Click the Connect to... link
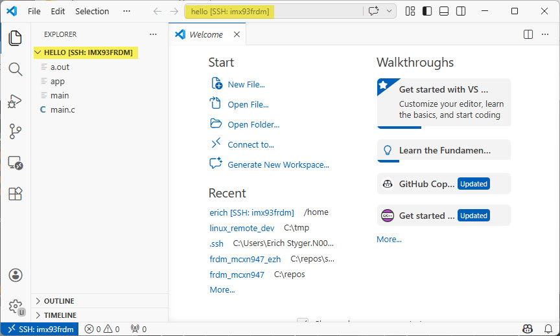560x336 pixels. [251, 144]
